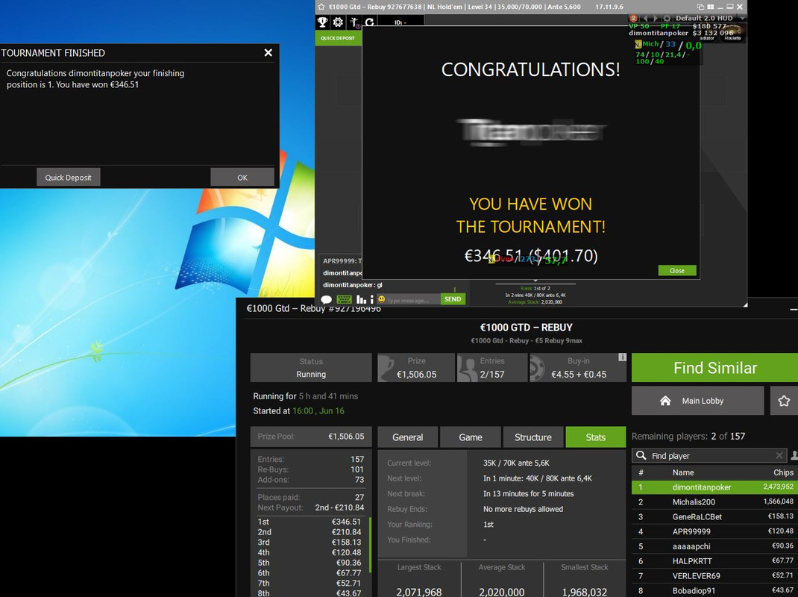Open the table settings gear icon
The height and width of the screenshot is (597, 798).
point(338,22)
